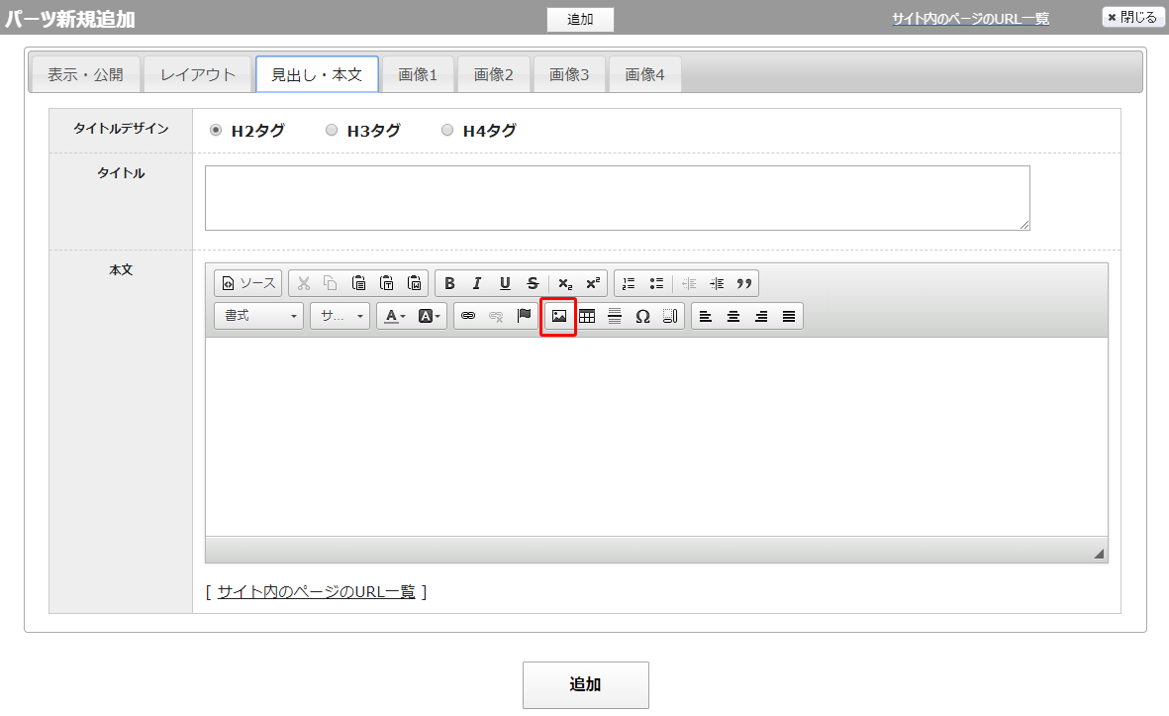Insert a hyperlink with the link icon
The height and width of the screenshot is (716, 1169).
[468, 316]
